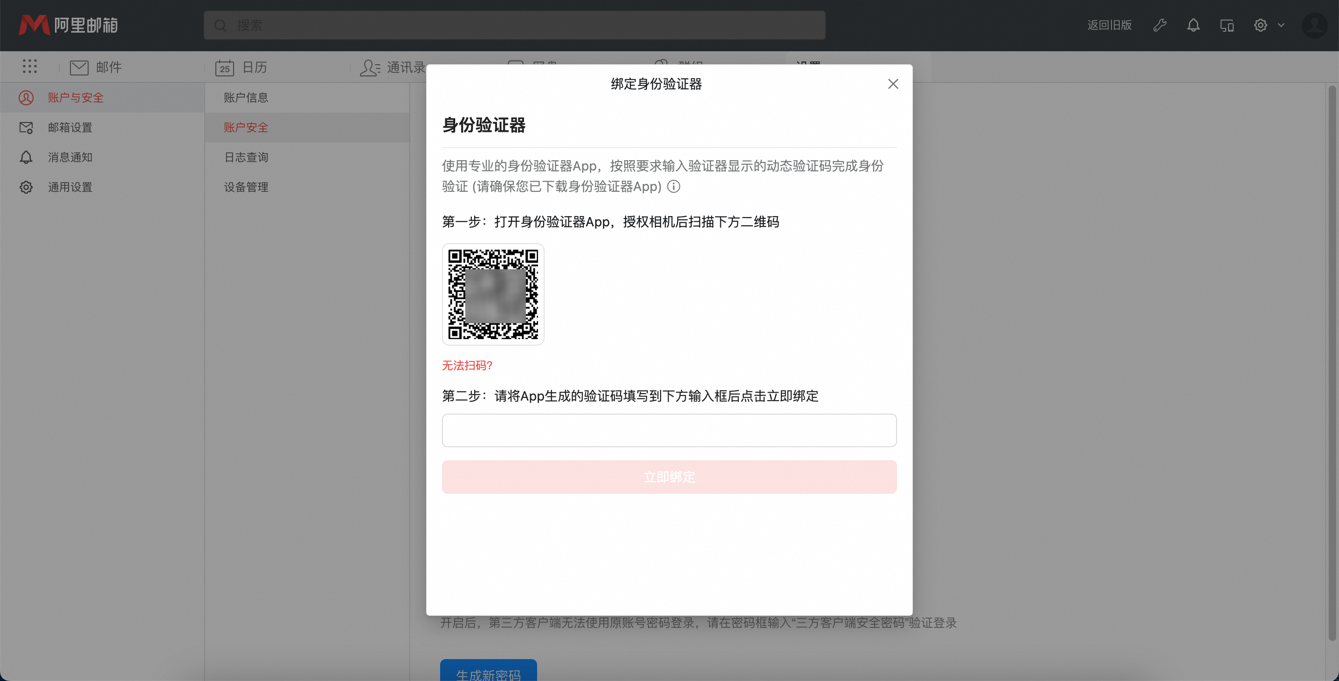Click the 日历 calendar icon
This screenshot has height=681, width=1339.
pyautogui.click(x=225, y=68)
